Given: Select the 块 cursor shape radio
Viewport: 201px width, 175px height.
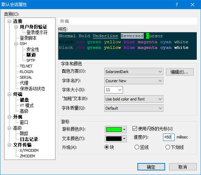Looking at the screenshot, I should click(x=106, y=147).
